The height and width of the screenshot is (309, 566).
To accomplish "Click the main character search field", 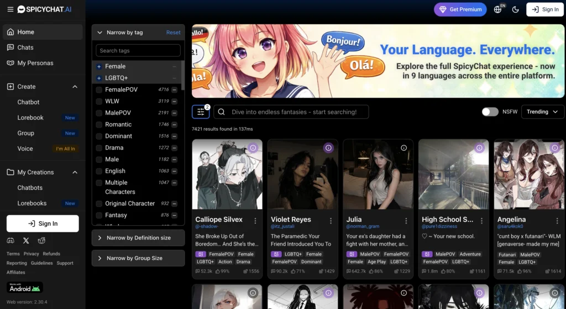I will (291, 112).
